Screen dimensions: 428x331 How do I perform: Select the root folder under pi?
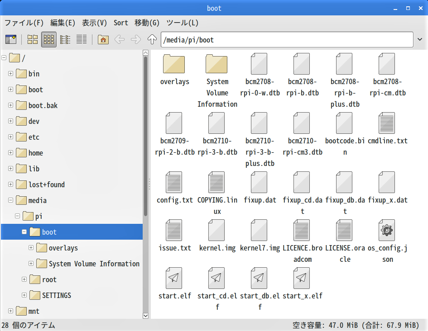tap(49, 279)
